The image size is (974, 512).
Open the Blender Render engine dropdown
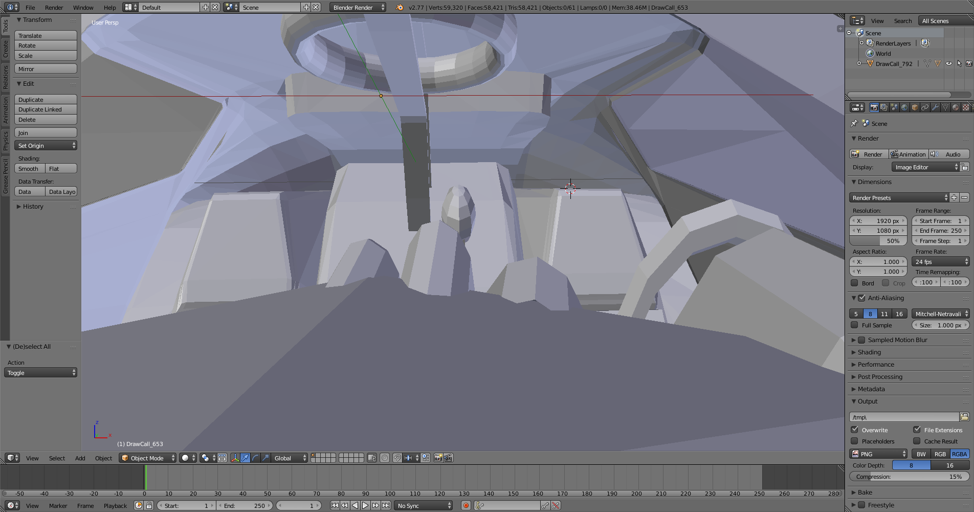point(358,7)
